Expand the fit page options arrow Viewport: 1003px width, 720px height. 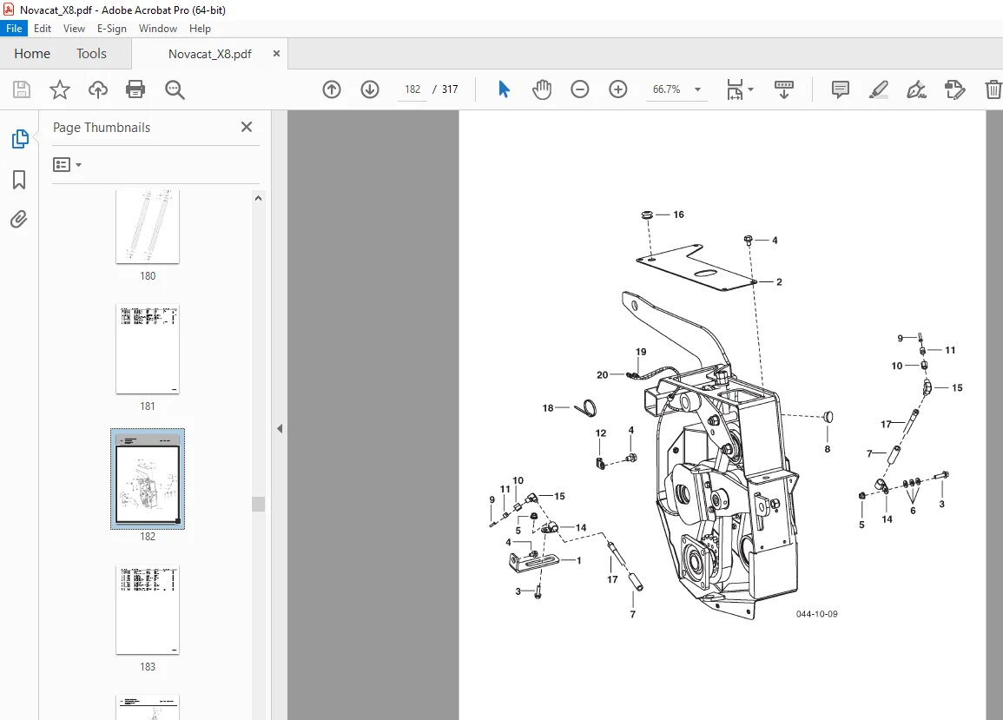click(x=751, y=89)
